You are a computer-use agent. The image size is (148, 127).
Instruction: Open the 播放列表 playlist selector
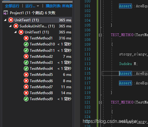(x=59, y=6)
